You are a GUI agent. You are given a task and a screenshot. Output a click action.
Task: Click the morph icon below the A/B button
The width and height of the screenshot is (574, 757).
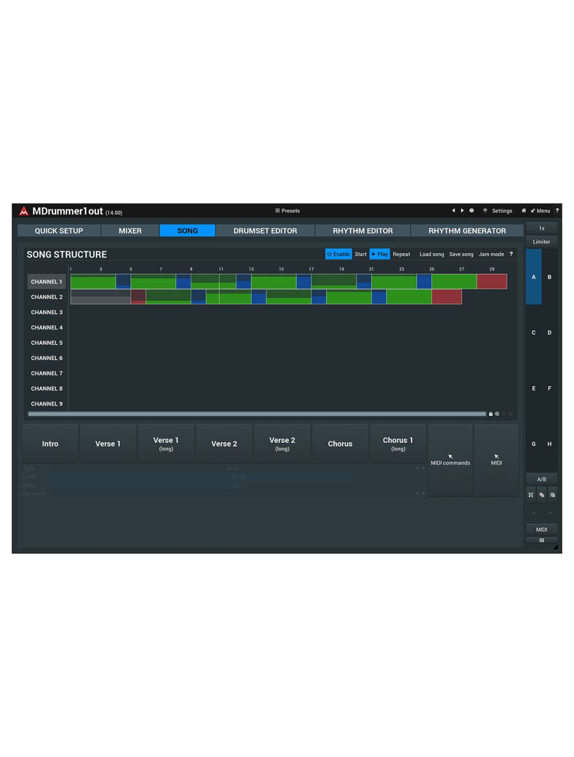(531, 495)
